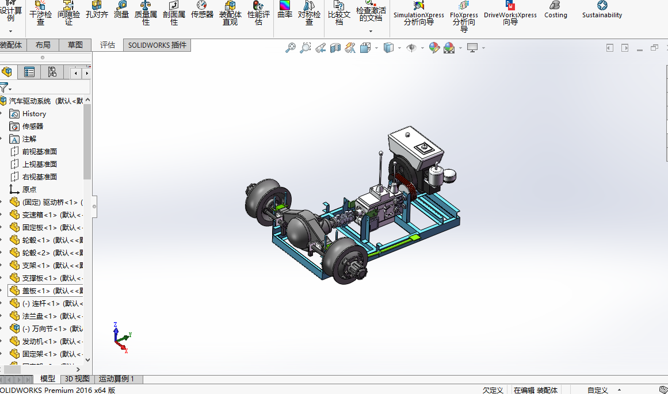Open the SOLIDWORKS 插件 tab

pyautogui.click(x=157, y=45)
